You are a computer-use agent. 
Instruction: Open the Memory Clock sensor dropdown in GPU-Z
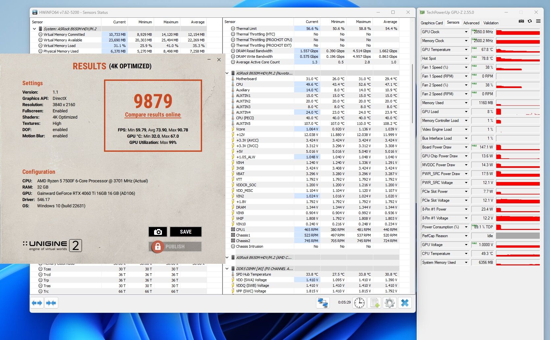click(466, 41)
